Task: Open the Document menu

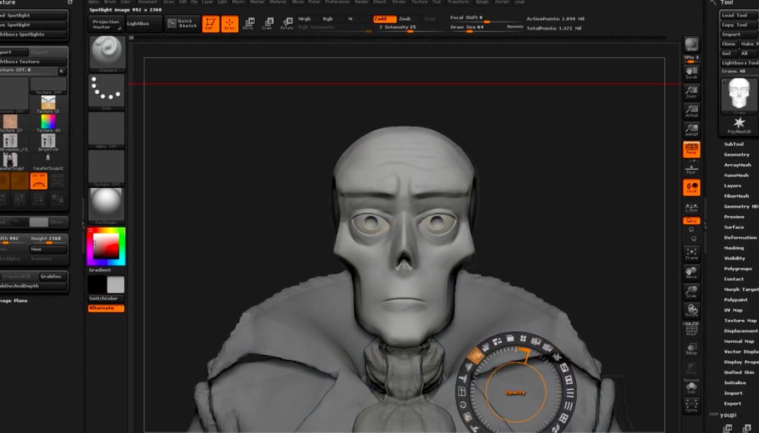Action: [x=147, y=2]
